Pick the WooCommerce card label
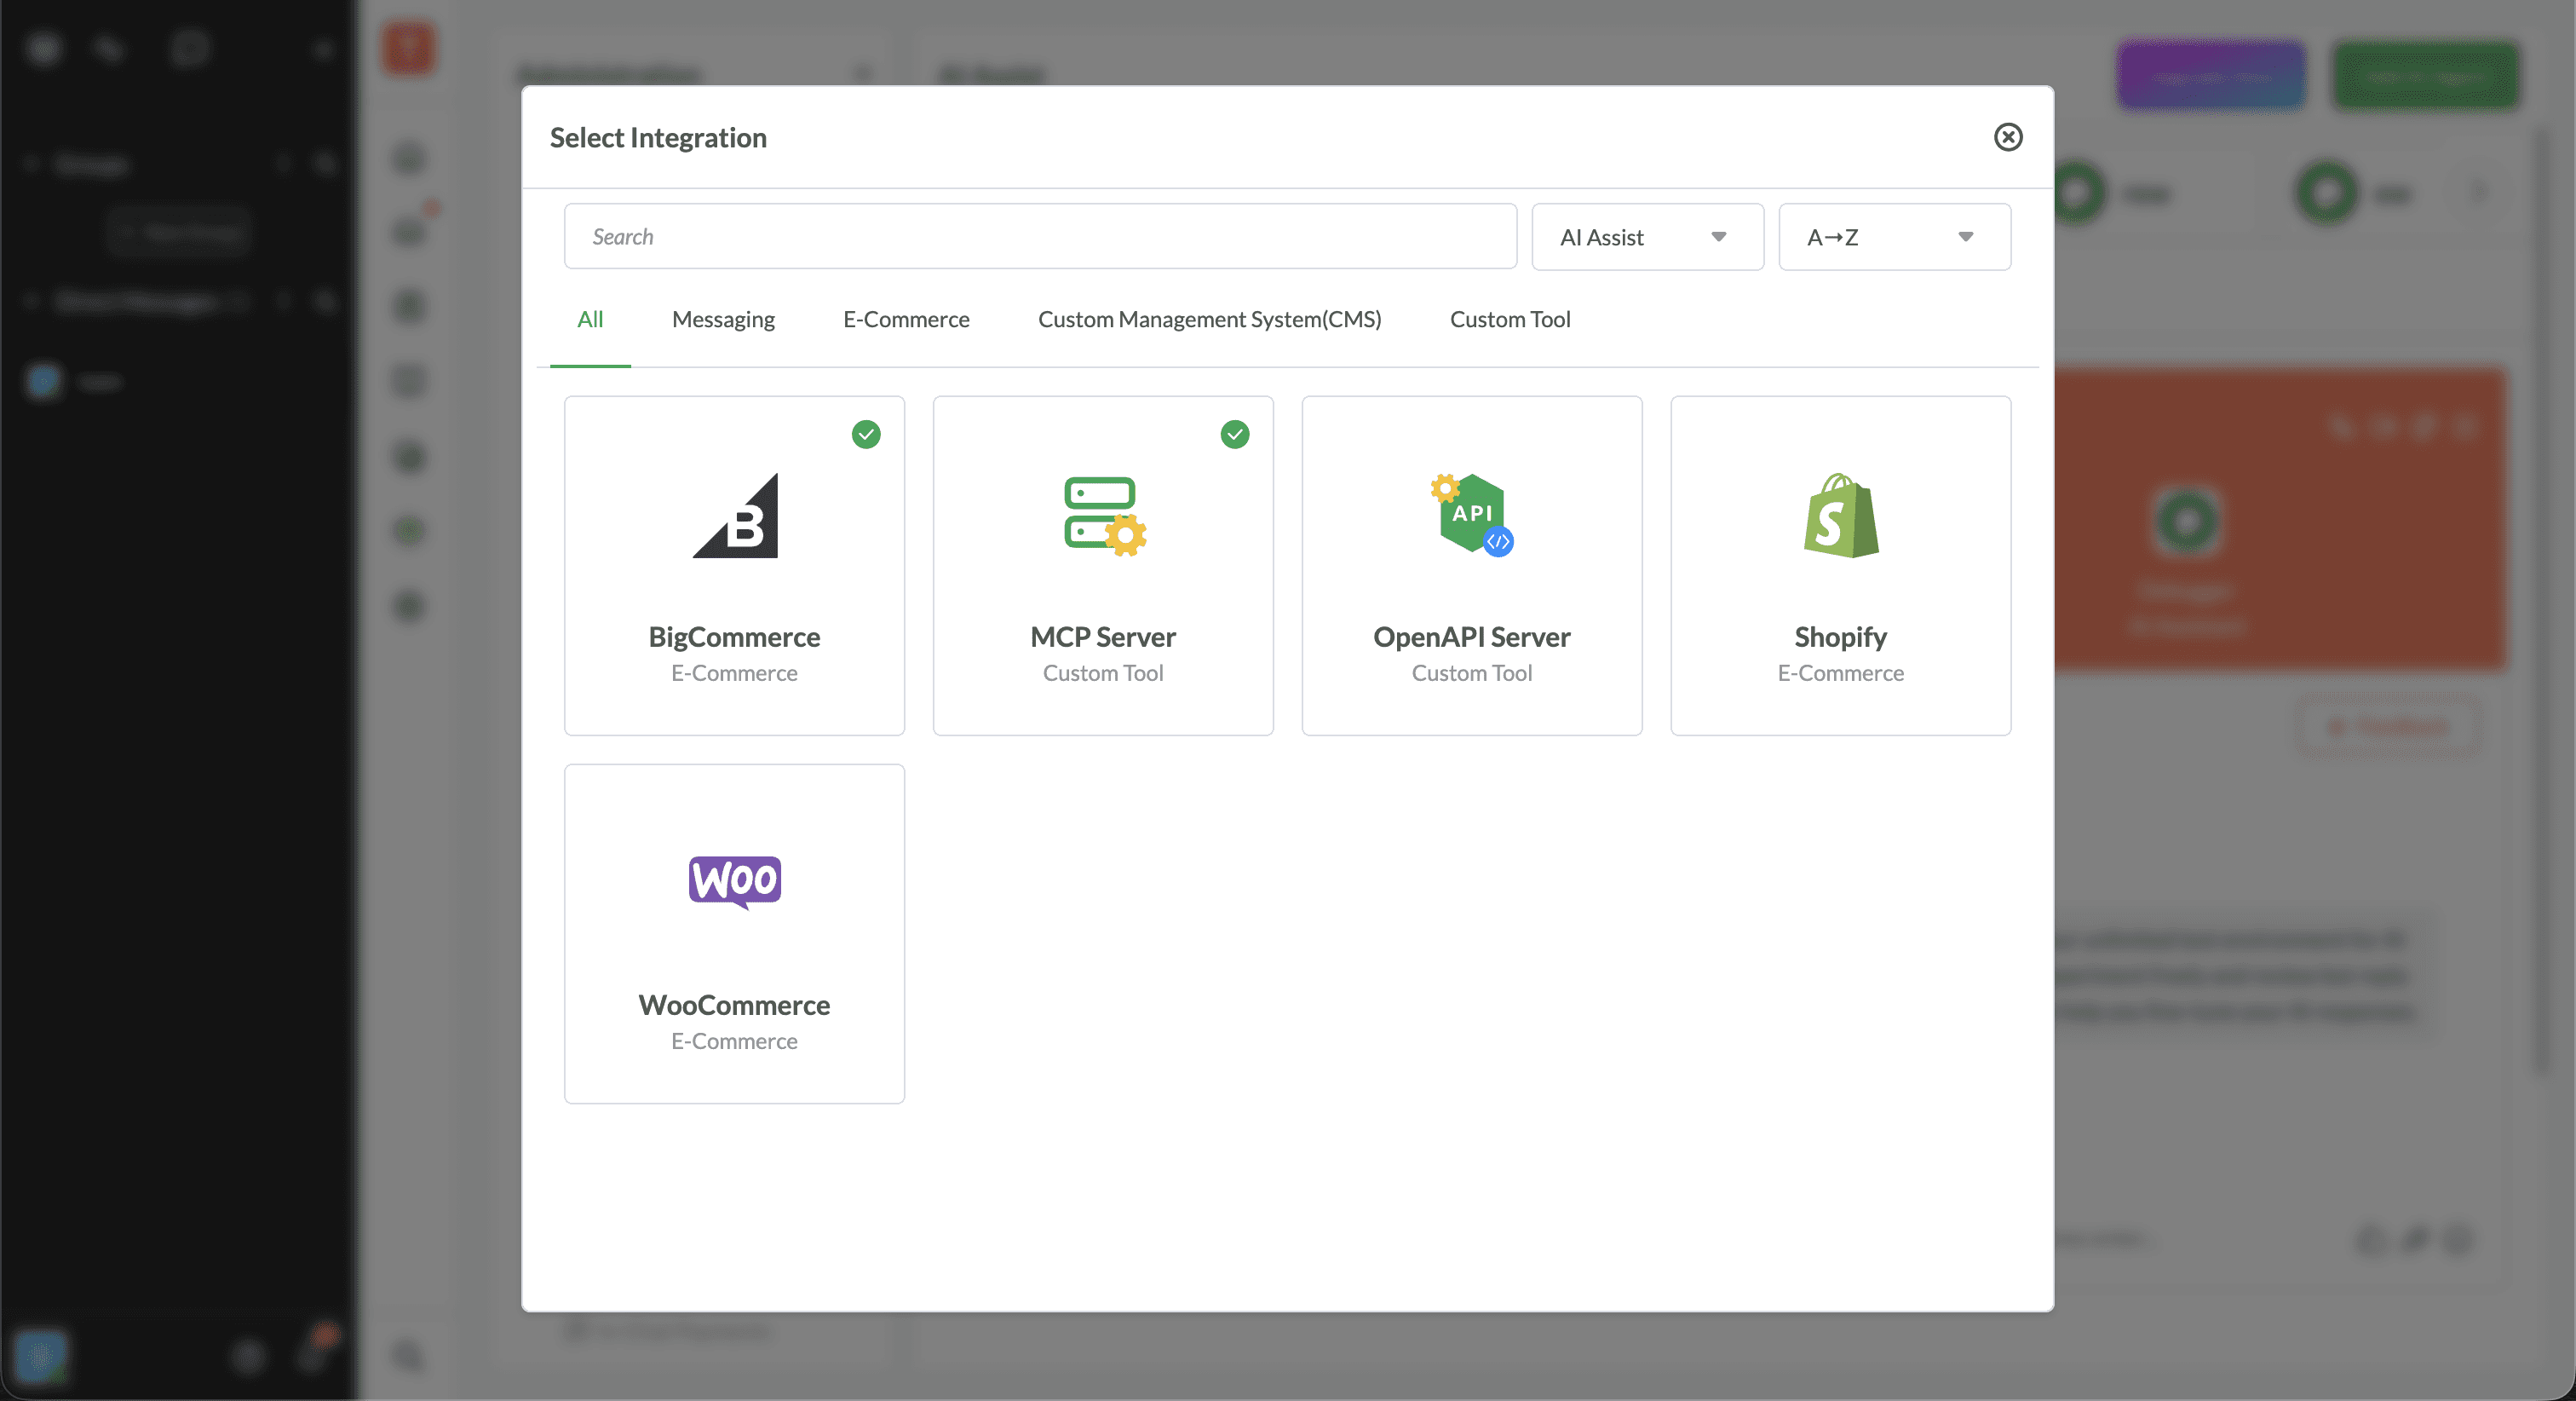The height and width of the screenshot is (1401, 2576). pos(734,1005)
